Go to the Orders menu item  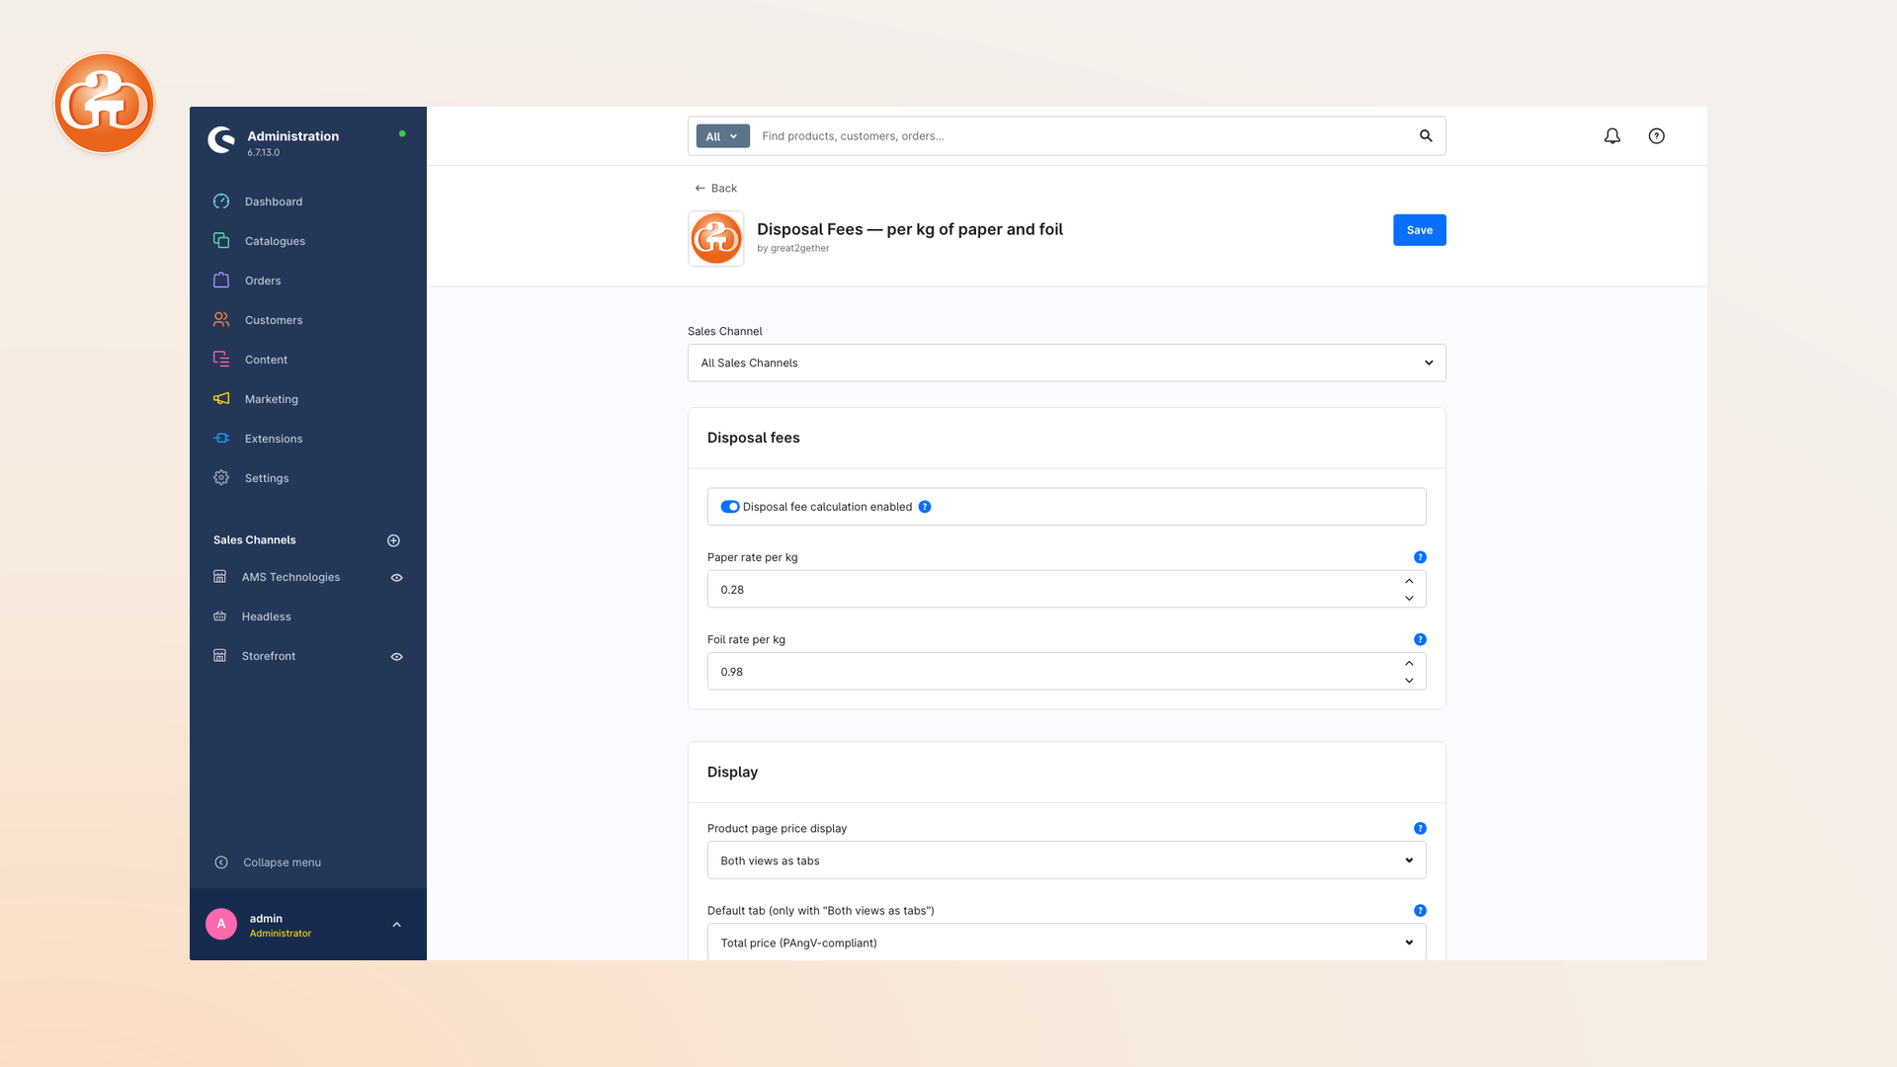[263, 281]
